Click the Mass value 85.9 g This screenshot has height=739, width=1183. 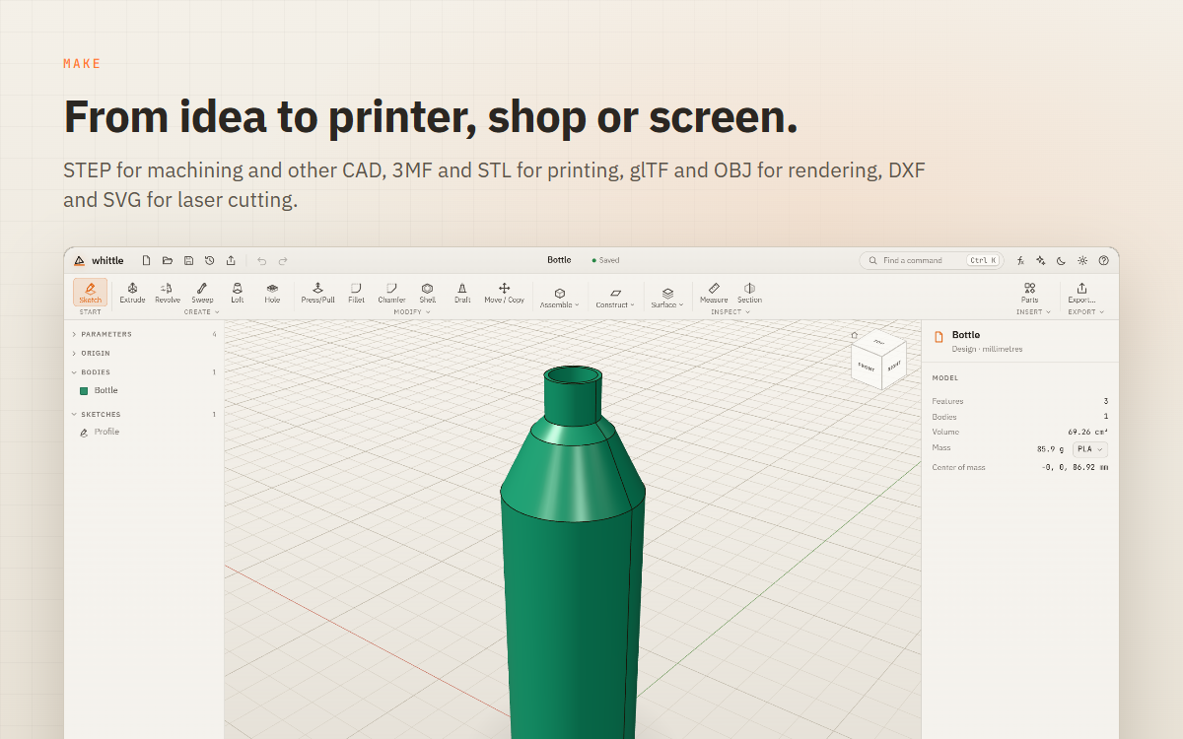(x=1051, y=449)
